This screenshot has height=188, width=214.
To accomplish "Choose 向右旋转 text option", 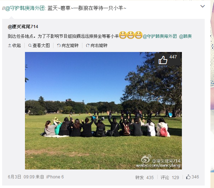I will (x=99, y=46).
